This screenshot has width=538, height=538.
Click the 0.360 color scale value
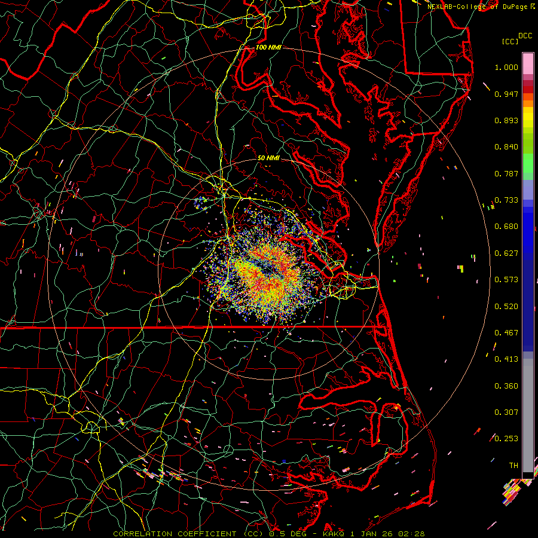pos(506,386)
